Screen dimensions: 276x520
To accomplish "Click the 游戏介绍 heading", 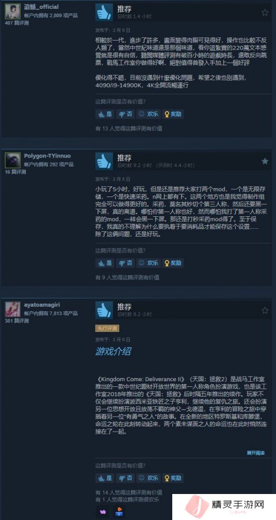I will pos(113,352).
